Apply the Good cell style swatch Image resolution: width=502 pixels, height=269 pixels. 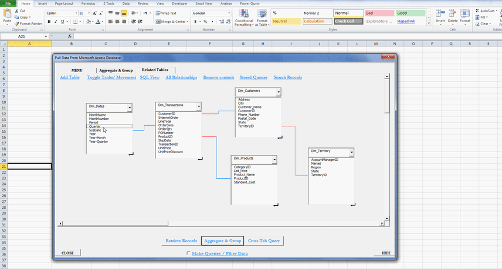click(411, 13)
